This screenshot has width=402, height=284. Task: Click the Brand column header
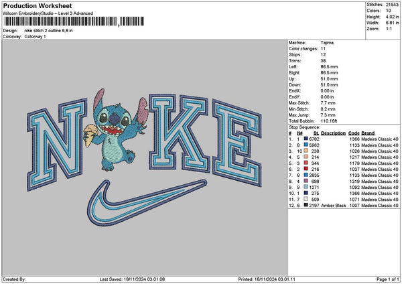[368, 133]
